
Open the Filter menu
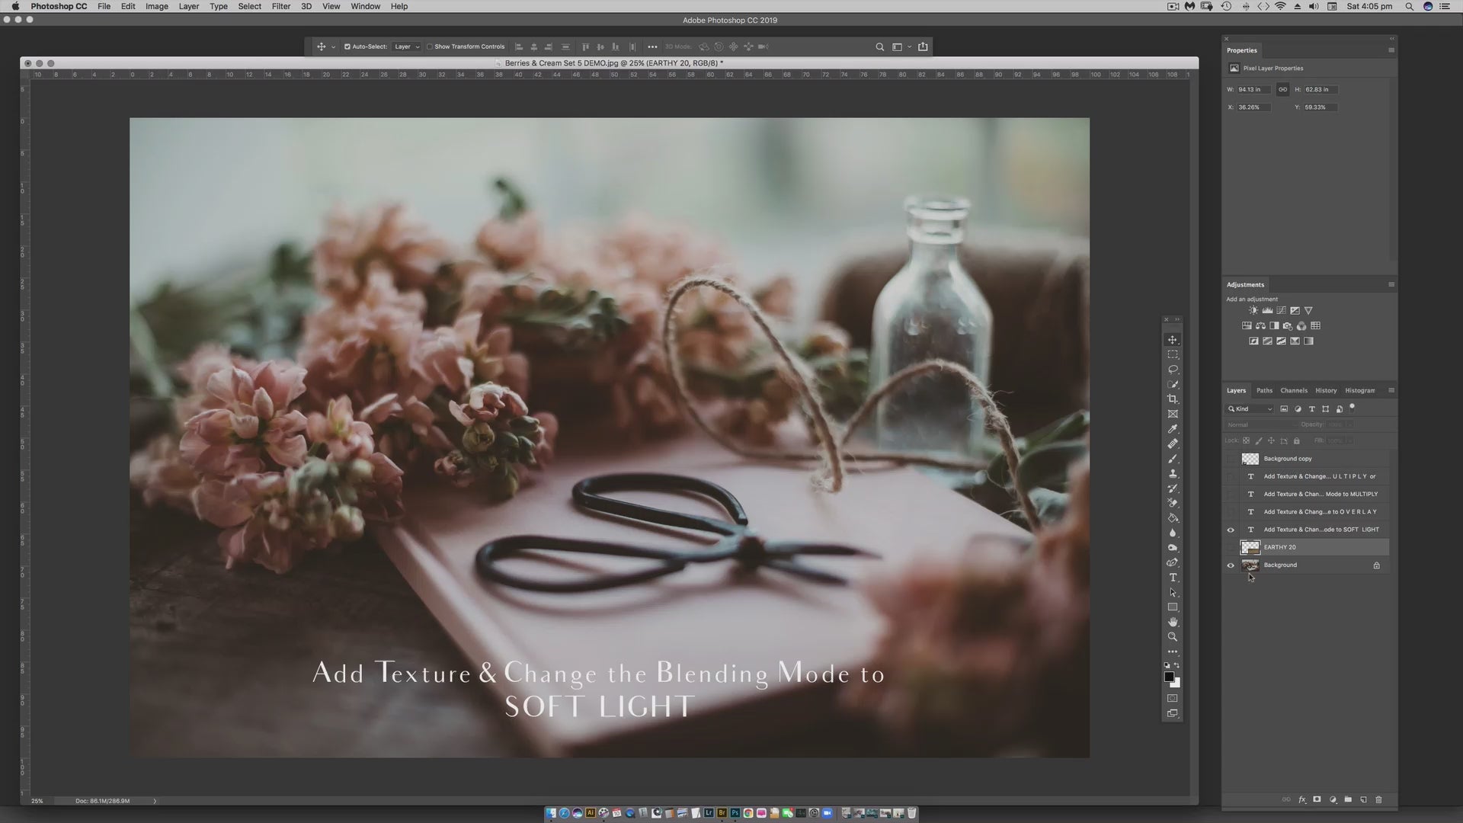[280, 6]
